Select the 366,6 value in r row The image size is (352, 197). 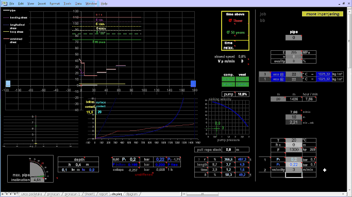pyautogui.click(x=228, y=160)
